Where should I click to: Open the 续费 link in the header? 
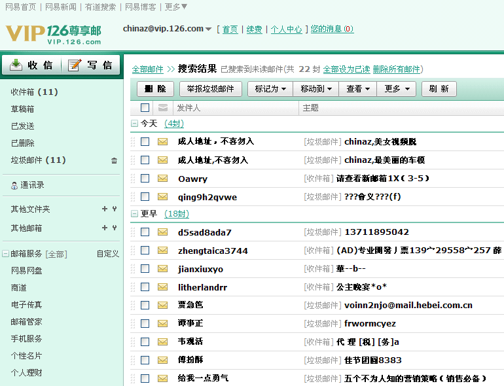coord(254,29)
